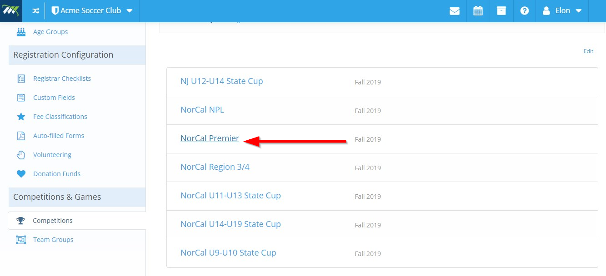
Task: Click the shuffle arrows icon in header
Action: pos(35,11)
